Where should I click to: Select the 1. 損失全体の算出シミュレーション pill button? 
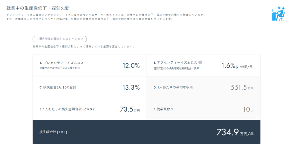coord(60,39)
